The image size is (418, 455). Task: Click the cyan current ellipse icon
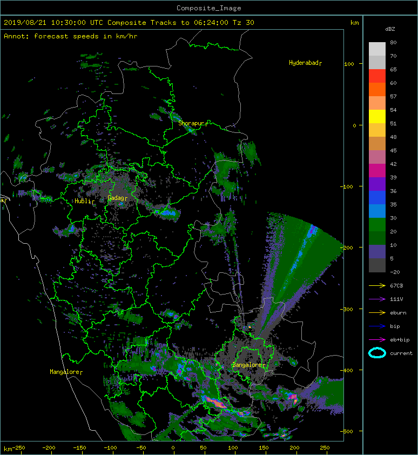coord(377,353)
